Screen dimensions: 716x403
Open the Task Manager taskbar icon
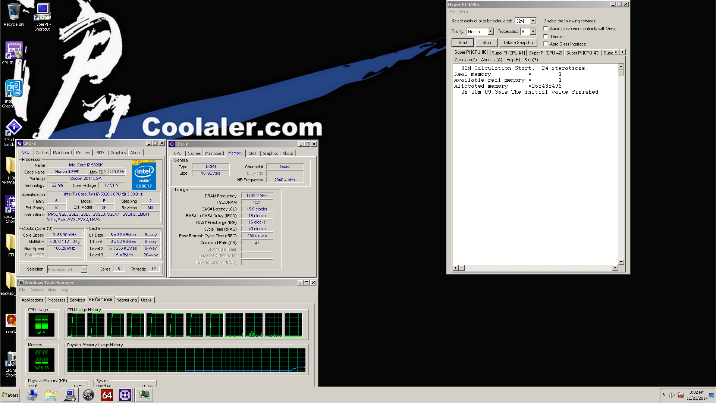pyautogui.click(x=144, y=395)
